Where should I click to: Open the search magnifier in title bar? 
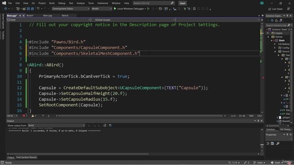click(172, 3)
